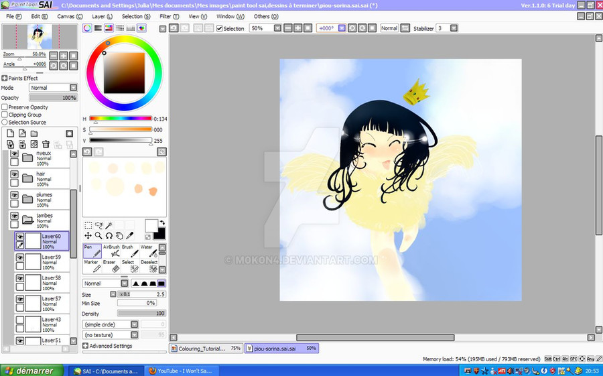Show the color wheel panel
The height and width of the screenshot is (376, 603).
[x=87, y=28]
